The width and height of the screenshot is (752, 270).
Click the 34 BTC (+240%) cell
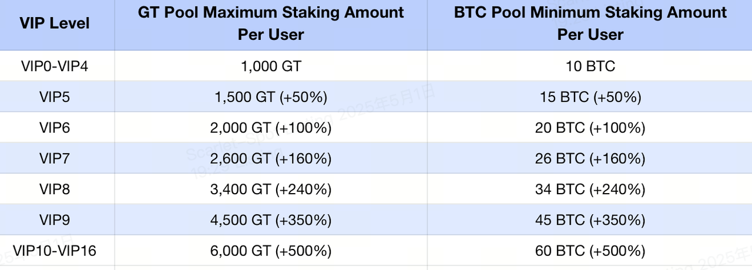tap(590, 189)
